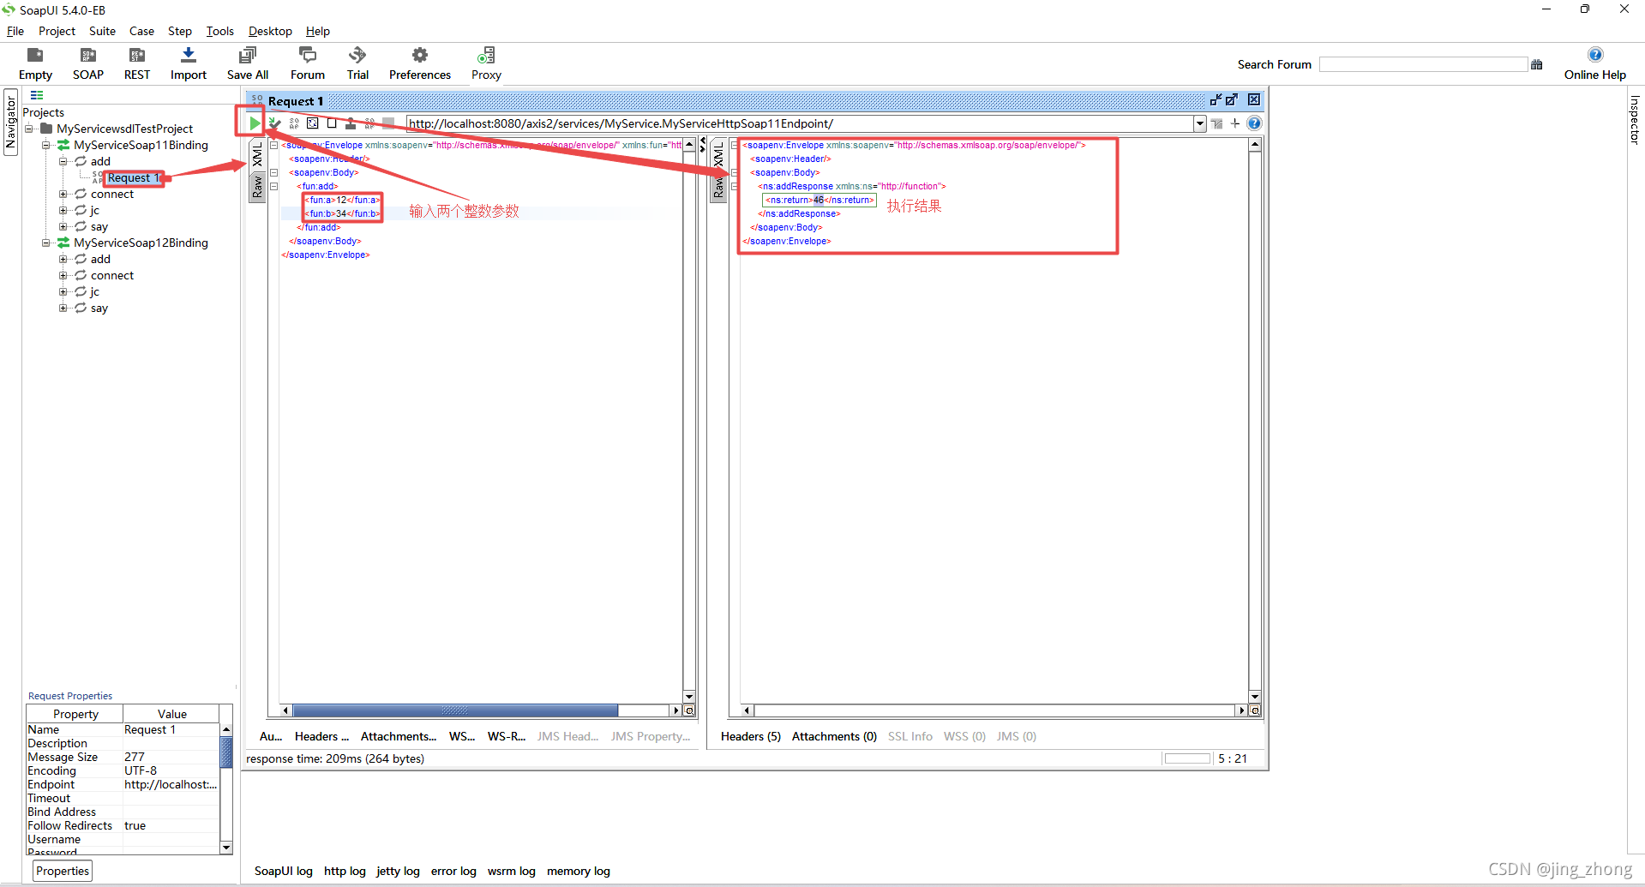Click the tab layout toggle icon near endpoint
The width and height of the screenshot is (1645, 887).
[x=1216, y=123]
